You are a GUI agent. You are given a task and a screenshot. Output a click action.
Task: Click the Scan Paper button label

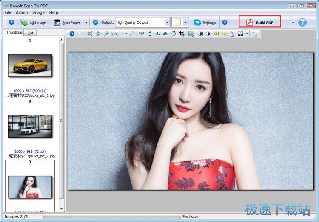[x=71, y=23]
